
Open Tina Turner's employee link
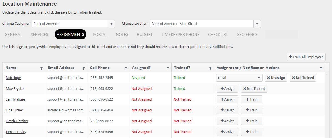[x=14, y=110]
